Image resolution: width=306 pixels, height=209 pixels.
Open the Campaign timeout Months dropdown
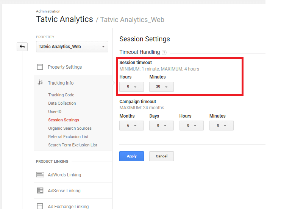click(x=131, y=126)
